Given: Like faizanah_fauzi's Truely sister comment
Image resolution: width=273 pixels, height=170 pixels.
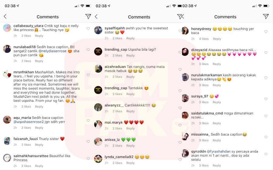Looking at the screenshot, I should (x=88, y=141).
